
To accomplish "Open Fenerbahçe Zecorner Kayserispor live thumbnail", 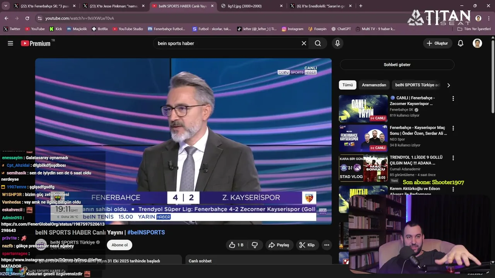I will point(363,108).
